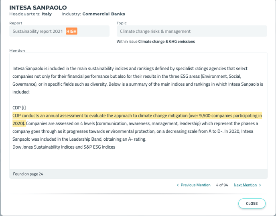
Task: Click the right chevron beside Next Mention
Action: tap(260, 185)
